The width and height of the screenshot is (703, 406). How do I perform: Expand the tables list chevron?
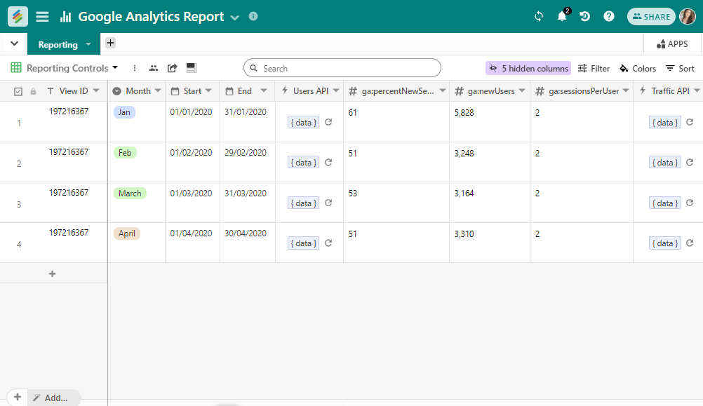coord(14,44)
